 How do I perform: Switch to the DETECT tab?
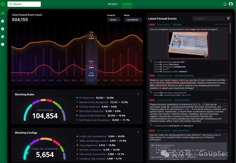(x=113, y=4)
